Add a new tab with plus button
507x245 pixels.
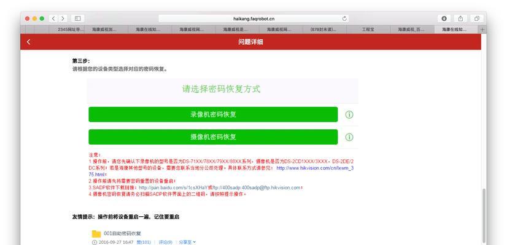(x=482, y=29)
